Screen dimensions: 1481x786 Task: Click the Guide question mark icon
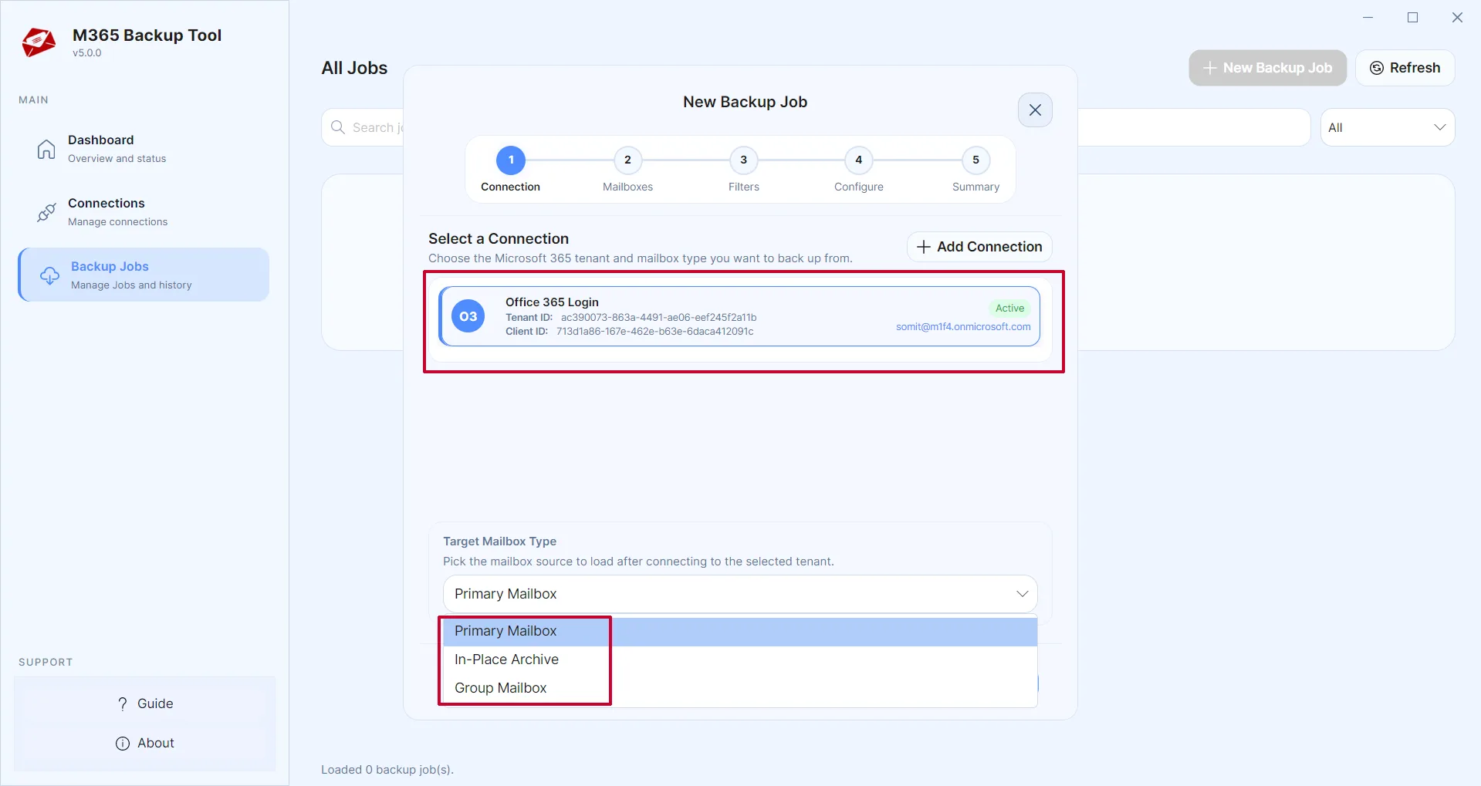click(x=123, y=703)
